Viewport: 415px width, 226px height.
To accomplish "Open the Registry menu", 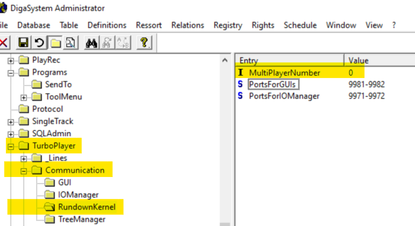I will (x=228, y=25).
